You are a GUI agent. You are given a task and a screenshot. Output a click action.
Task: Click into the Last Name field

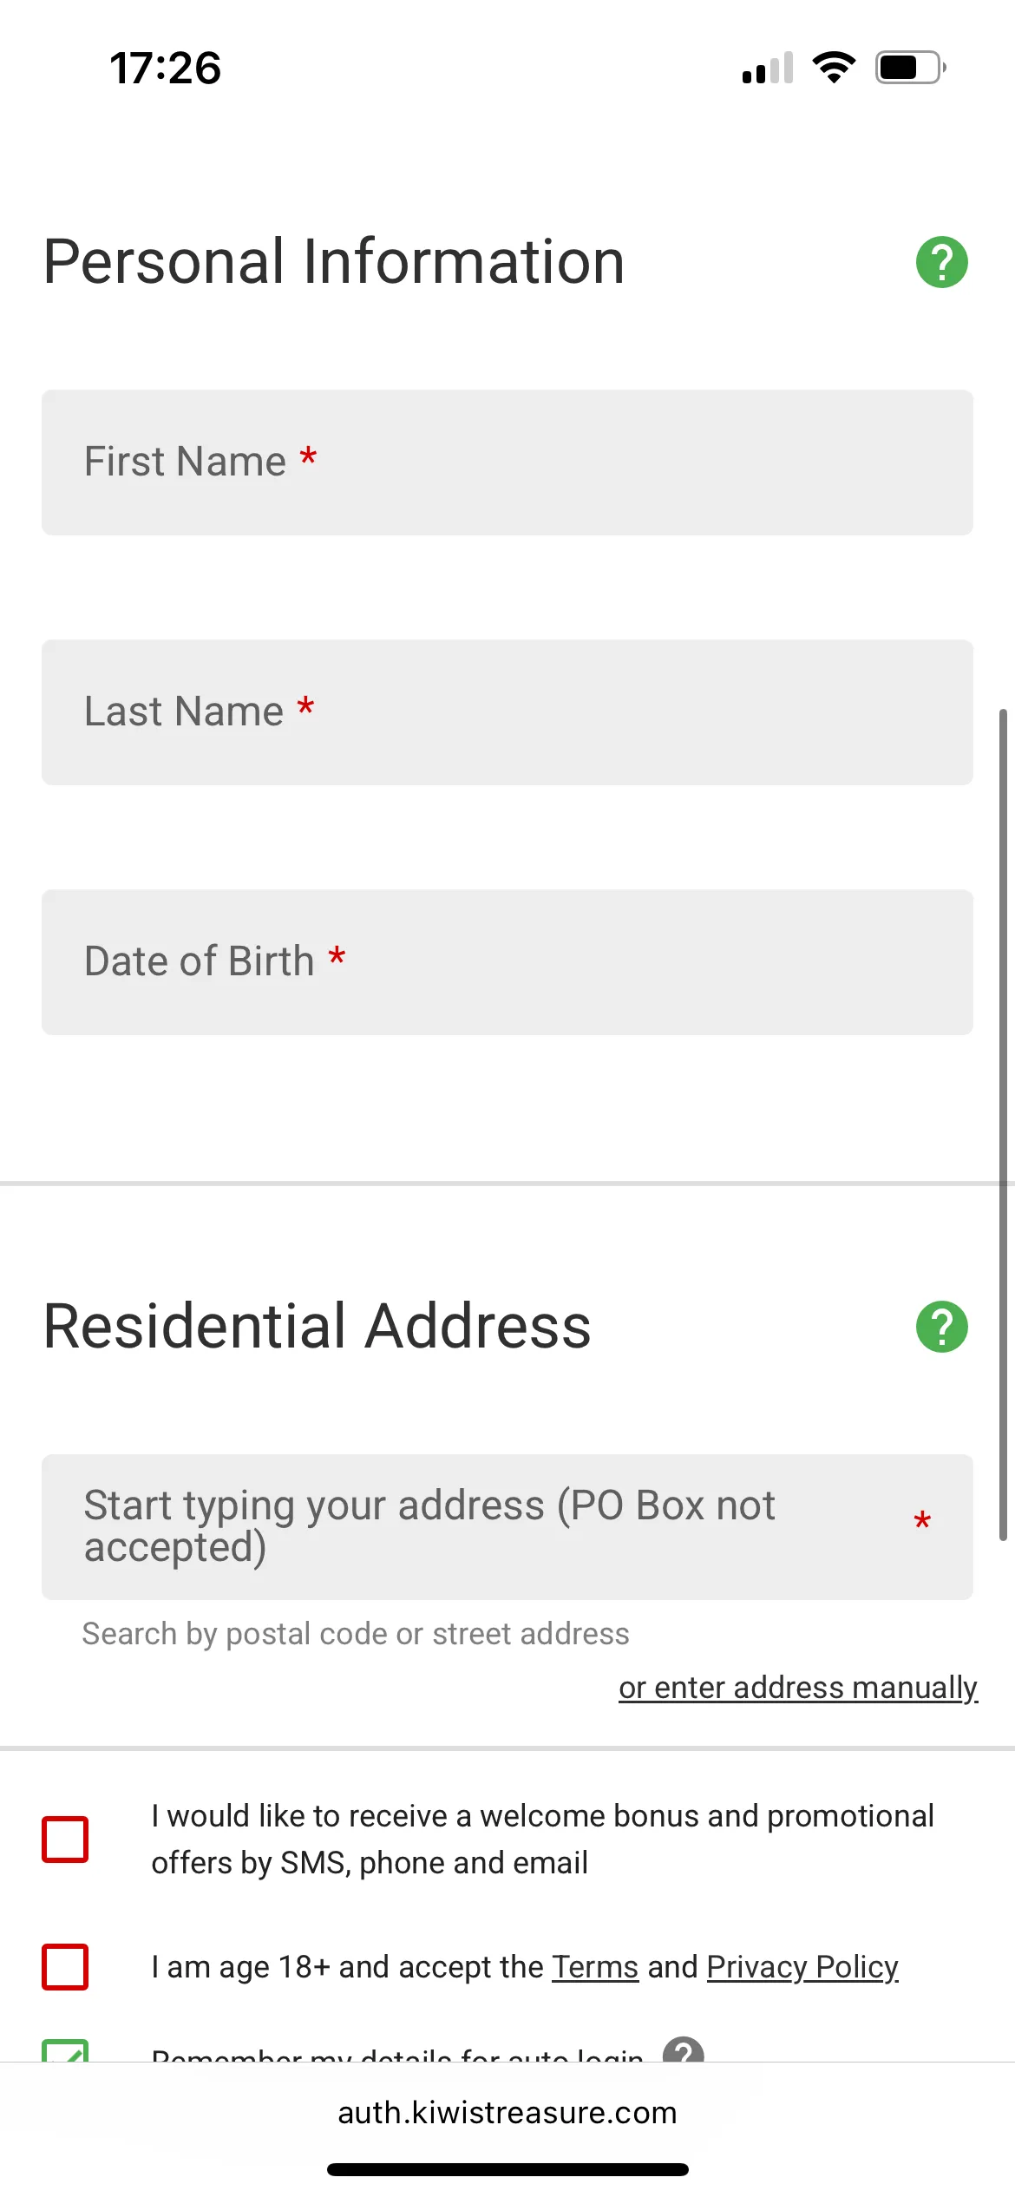tap(507, 712)
